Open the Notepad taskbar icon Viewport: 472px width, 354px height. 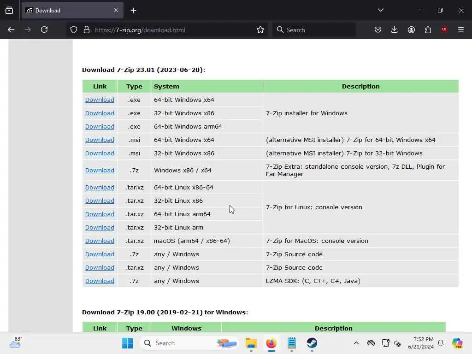[x=292, y=343]
